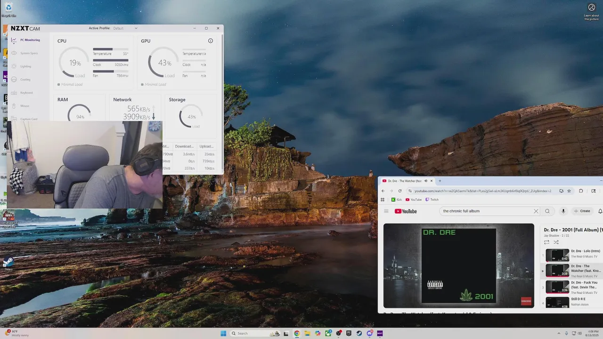Run YouTube search magnifier button

click(547, 211)
